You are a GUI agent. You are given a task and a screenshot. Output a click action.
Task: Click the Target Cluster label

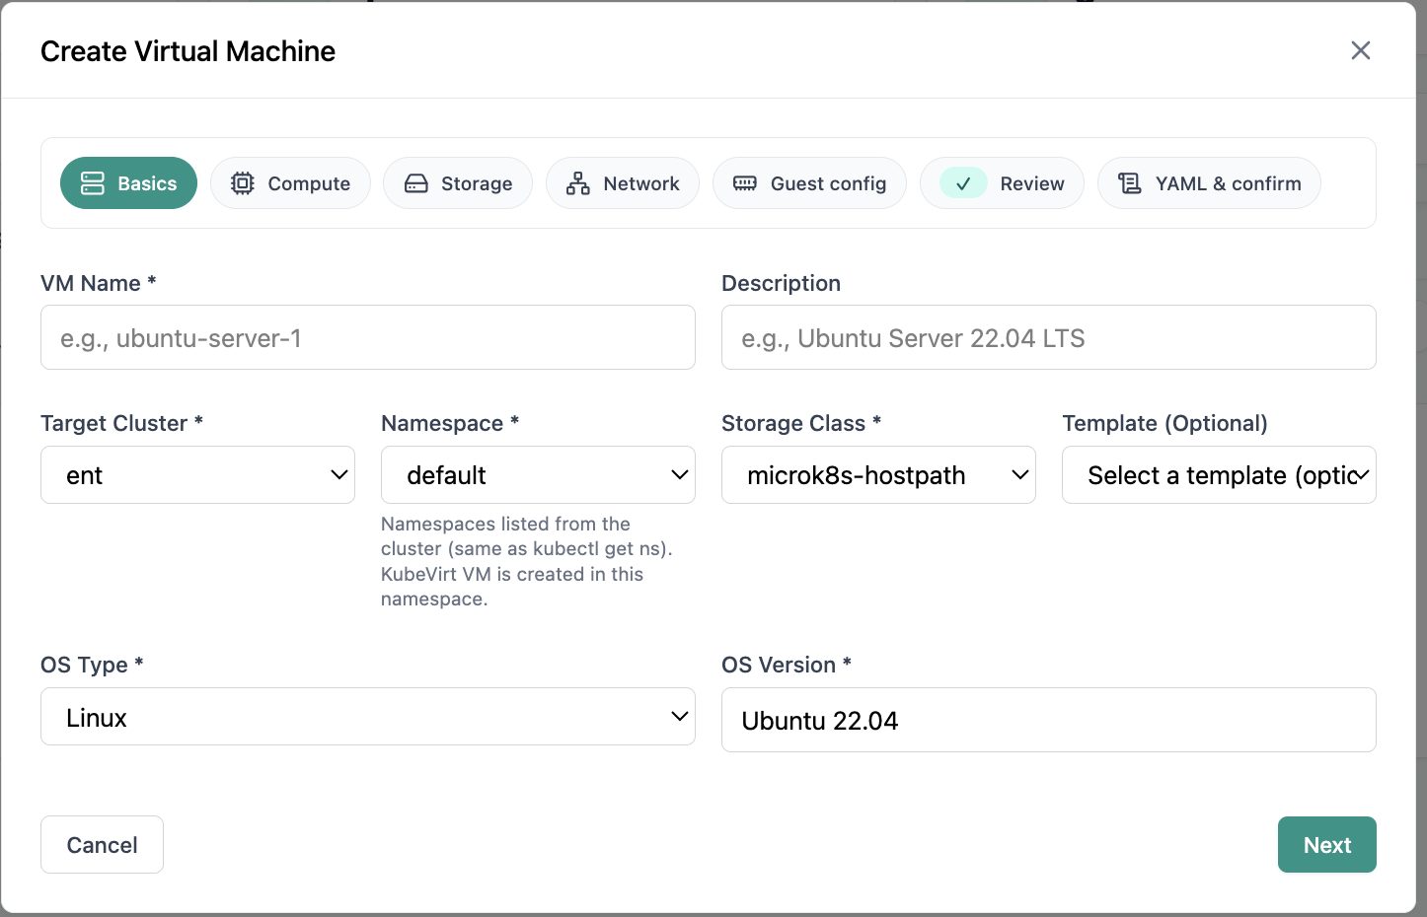tap(121, 423)
